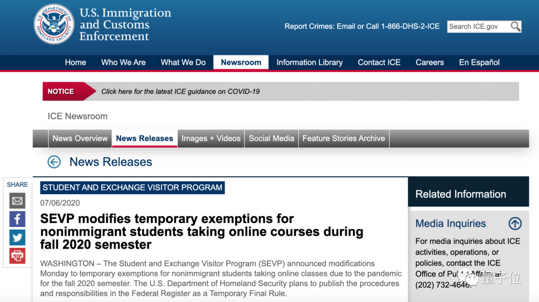Viewport: 539px width, 302px height.
Task: Go back using the circled arrow icon
Action: point(54,162)
